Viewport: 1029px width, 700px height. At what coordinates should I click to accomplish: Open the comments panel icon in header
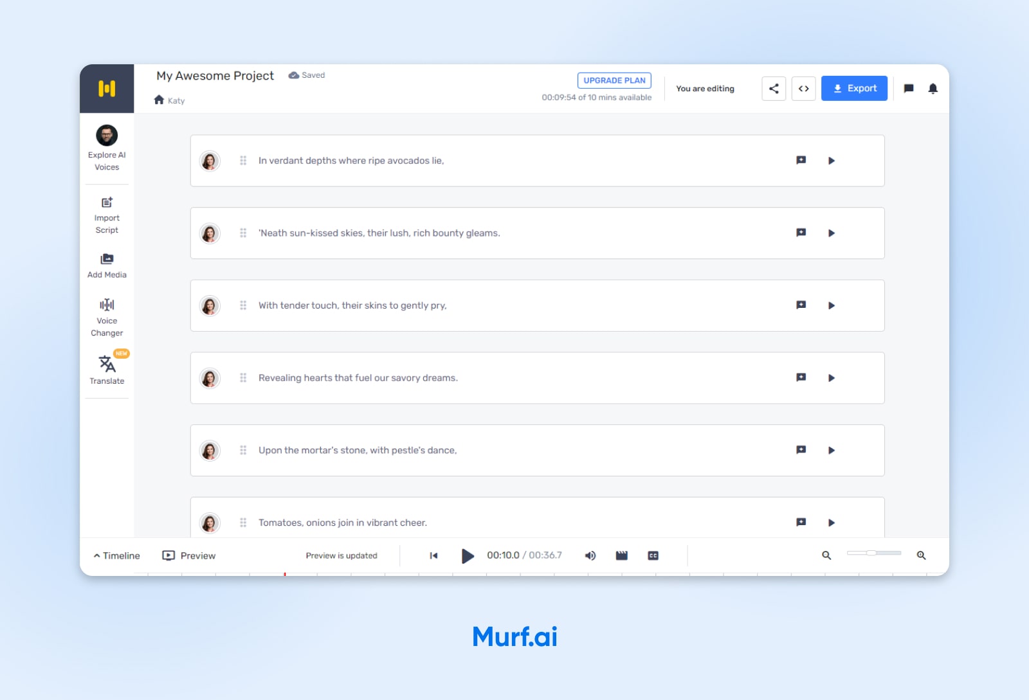pos(909,89)
